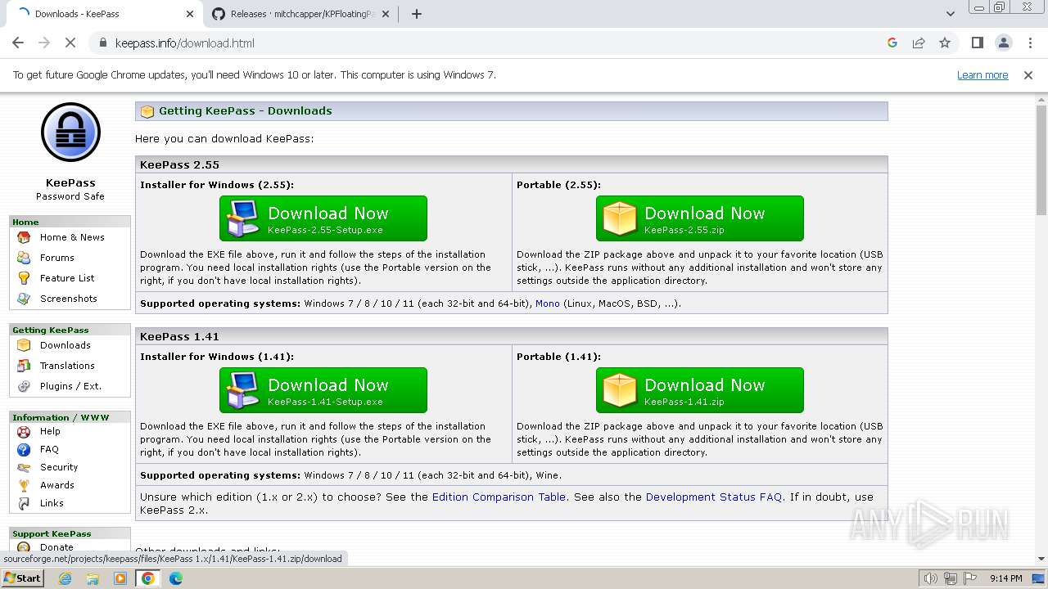The image size is (1048, 589).
Task: Go back with the browser back arrow
Action: [18, 43]
